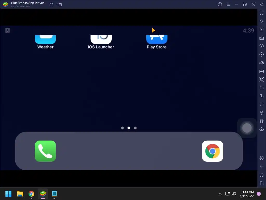Viewport: 266px width, 200px height.
Task: Open Chrome from the Windows taskbar
Action: point(31,194)
